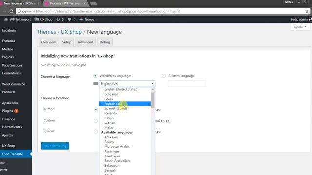312x175 pixels.
Task: Click the Start translating button
Action: click(x=55, y=146)
